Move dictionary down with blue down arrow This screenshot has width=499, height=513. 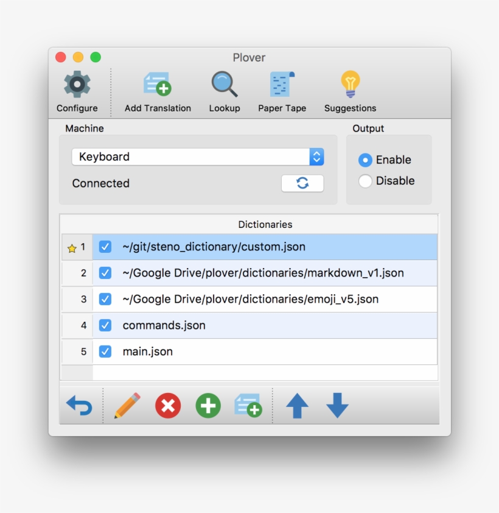(x=337, y=406)
